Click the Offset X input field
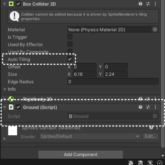The image size is (165, 165). pyautogui.click(x=85, y=67)
